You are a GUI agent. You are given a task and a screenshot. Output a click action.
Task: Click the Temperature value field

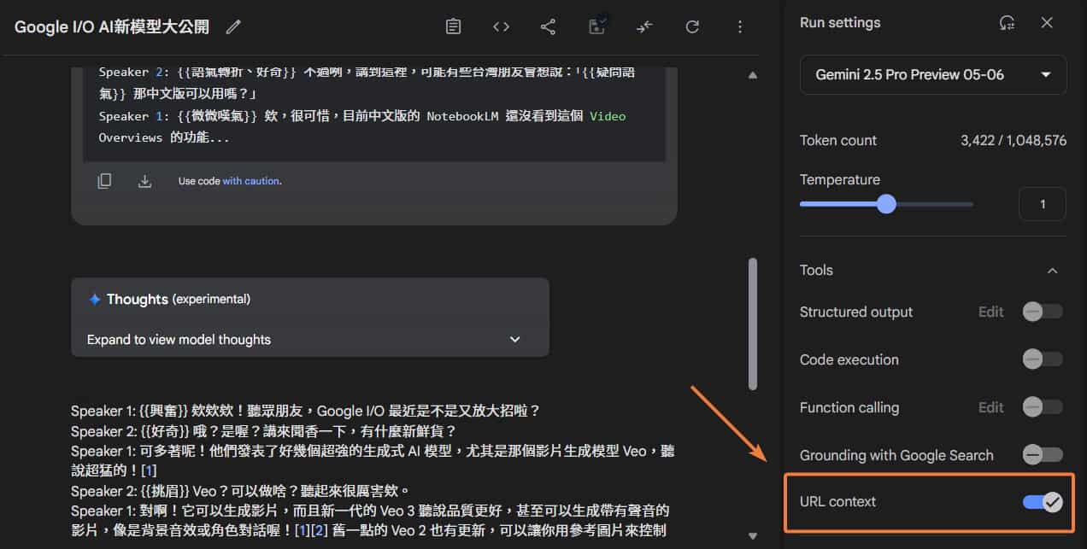(1043, 204)
